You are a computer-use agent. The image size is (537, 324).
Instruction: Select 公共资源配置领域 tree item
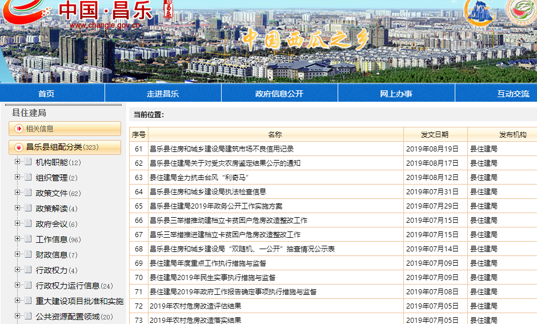pos(67,317)
